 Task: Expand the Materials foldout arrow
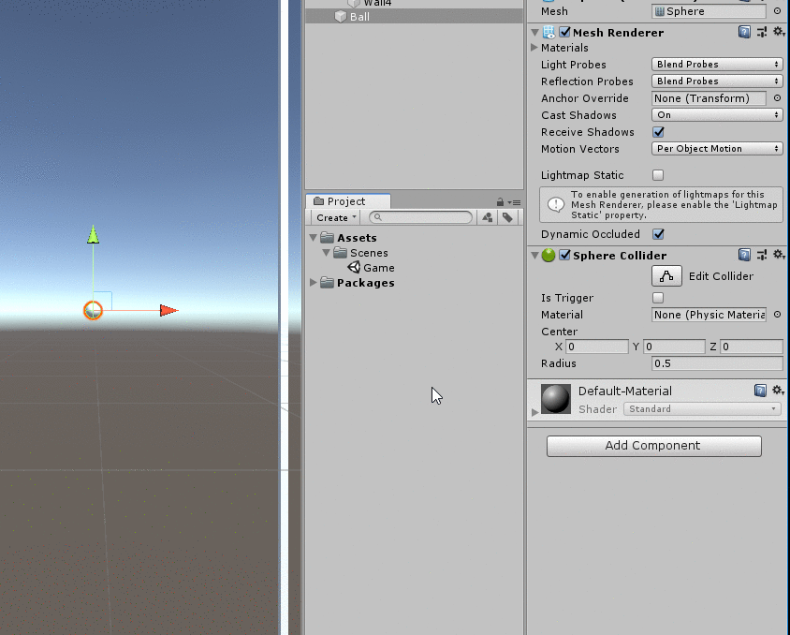coord(534,48)
